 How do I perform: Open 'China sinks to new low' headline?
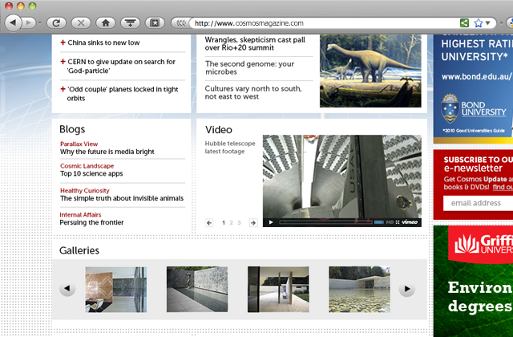click(103, 43)
